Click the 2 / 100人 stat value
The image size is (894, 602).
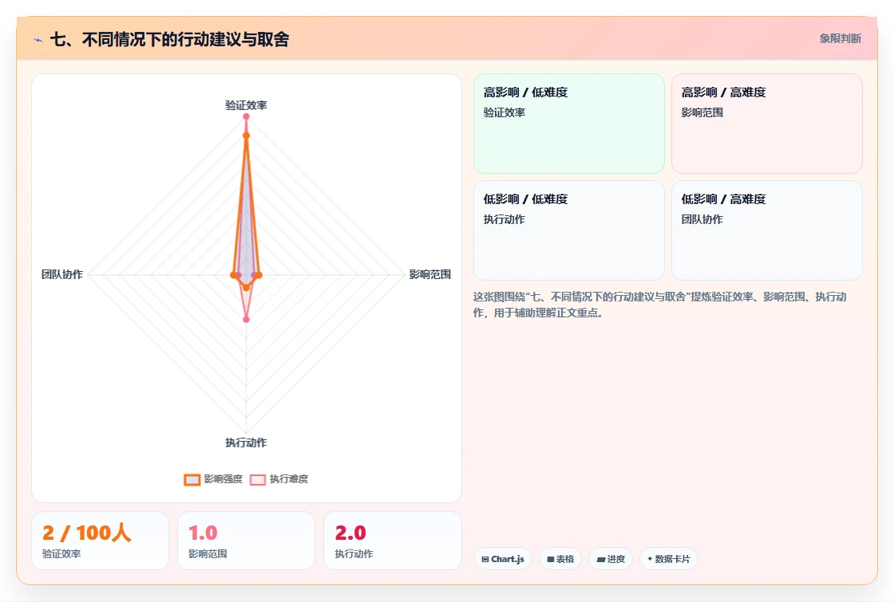tap(87, 533)
